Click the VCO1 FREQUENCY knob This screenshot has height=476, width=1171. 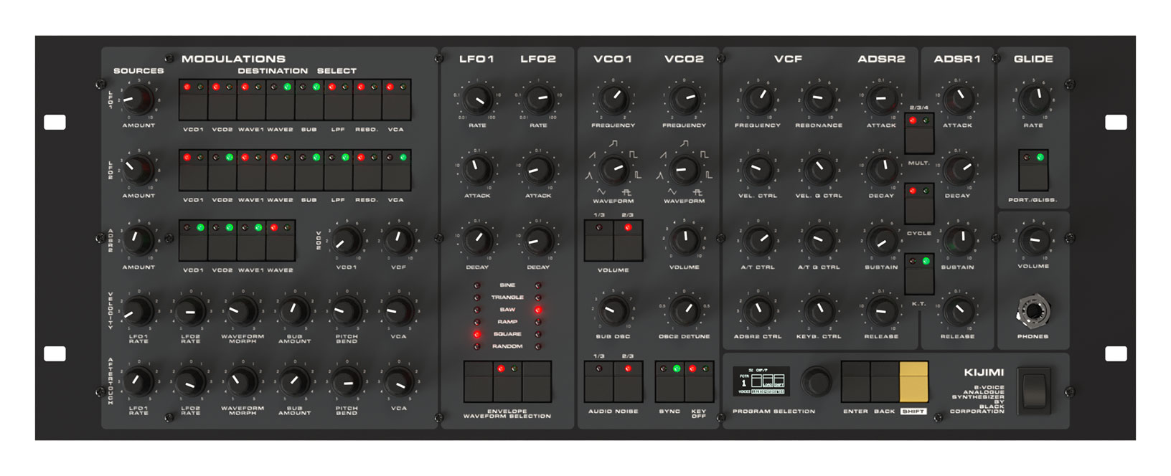coord(613,100)
